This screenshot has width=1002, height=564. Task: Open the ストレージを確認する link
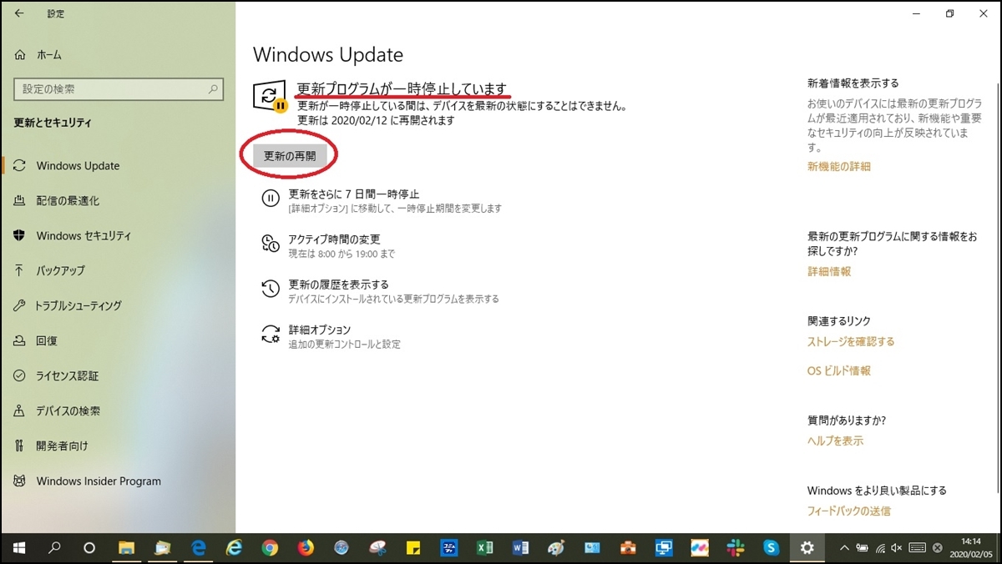pyautogui.click(x=851, y=341)
